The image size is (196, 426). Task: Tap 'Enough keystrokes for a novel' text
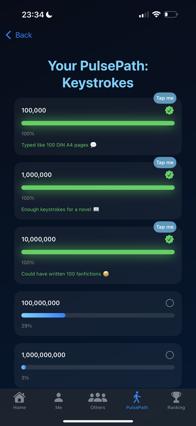tap(56, 209)
